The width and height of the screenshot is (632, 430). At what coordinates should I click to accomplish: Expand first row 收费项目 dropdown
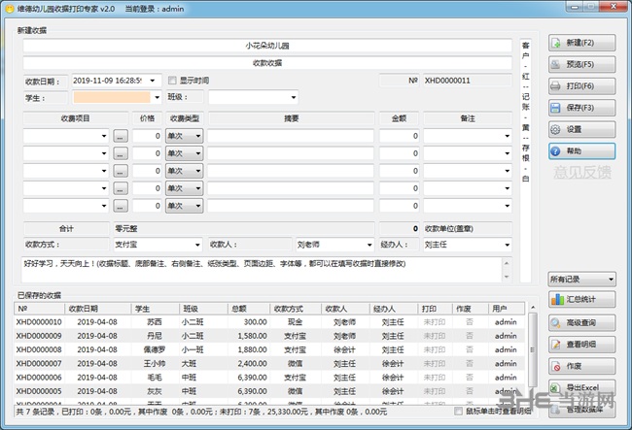(104, 136)
